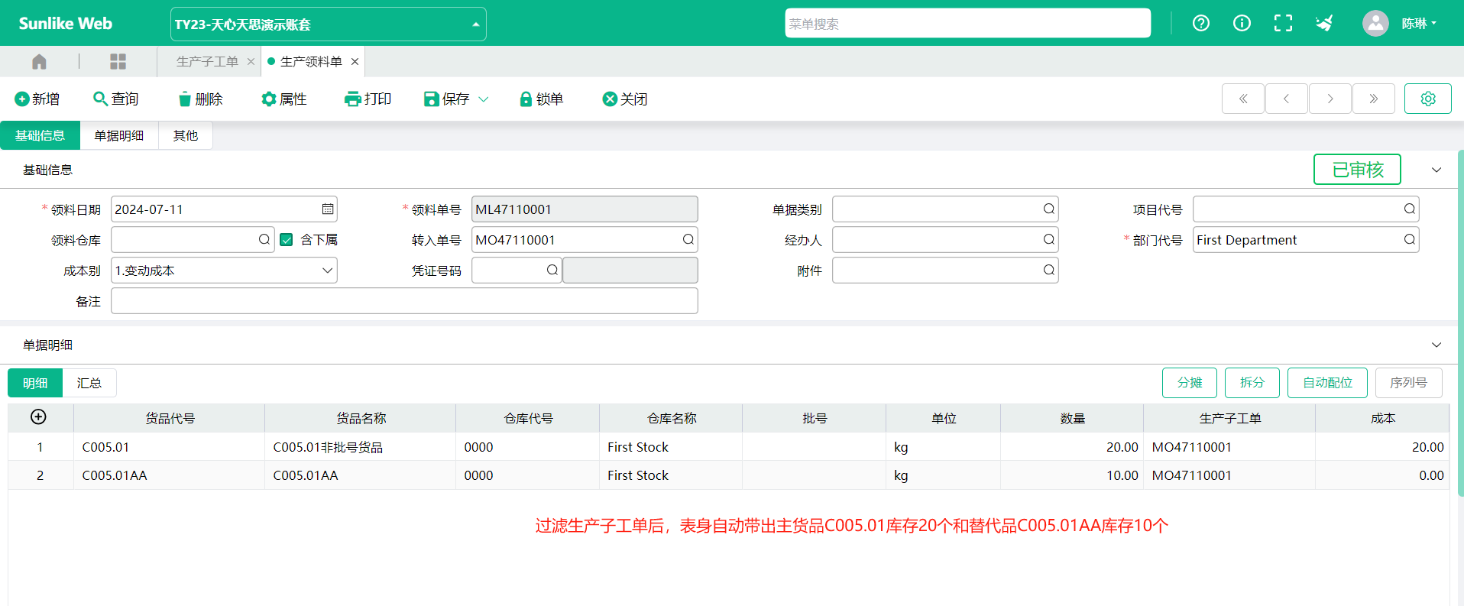Go to the last record button
Viewport: 1464px width, 606px height.
(x=1373, y=99)
